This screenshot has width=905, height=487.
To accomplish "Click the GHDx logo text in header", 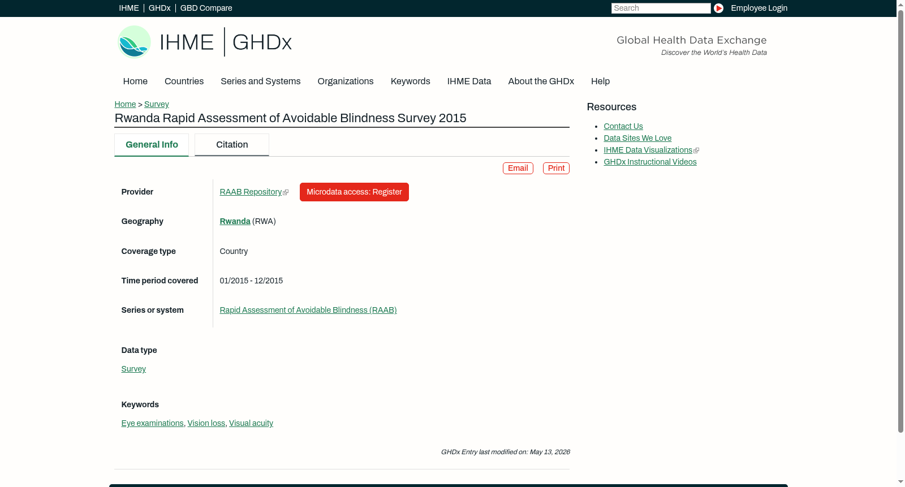I will point(262,42).
